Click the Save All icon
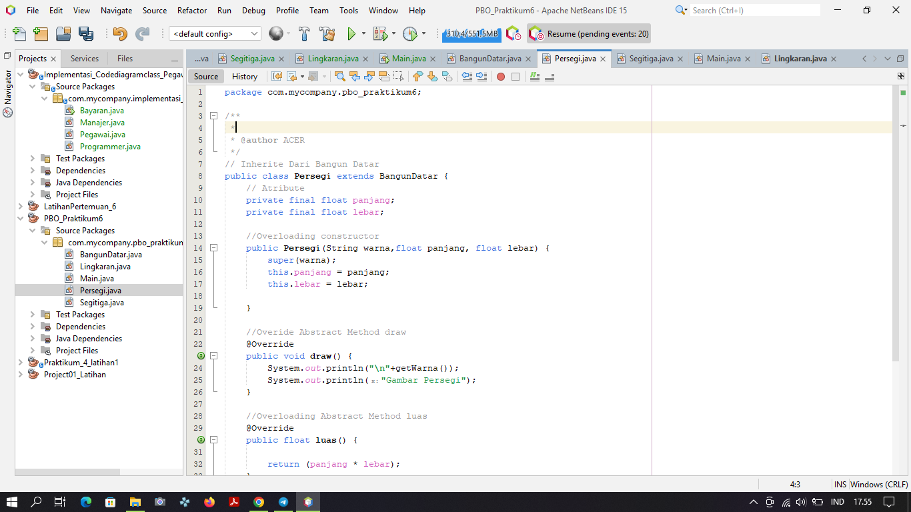Screen dimensions: 911x512 pyautogui.click(x=86, y=34)
